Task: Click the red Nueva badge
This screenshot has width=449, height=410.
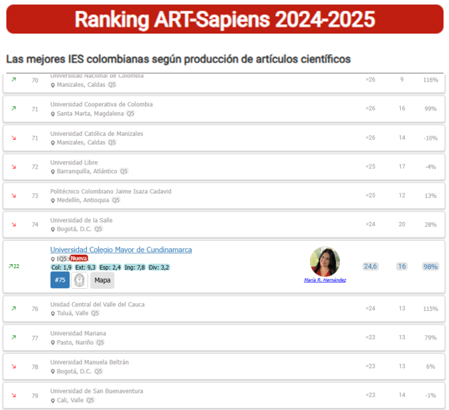Action: (79, 258)
